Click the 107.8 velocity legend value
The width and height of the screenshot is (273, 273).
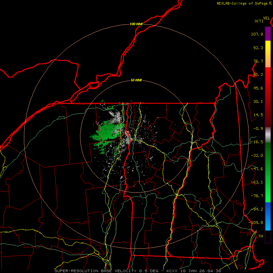[x=257, y=34]
